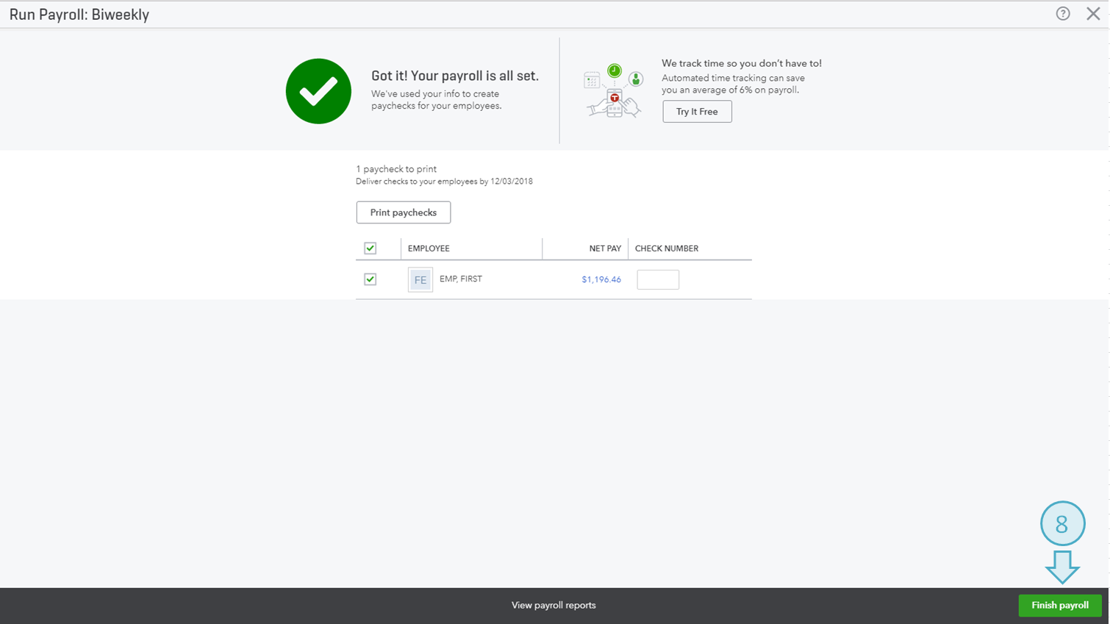
Task: Click the blue down arrow icon
Action: pyautogui.click(x=1062, y=567)
